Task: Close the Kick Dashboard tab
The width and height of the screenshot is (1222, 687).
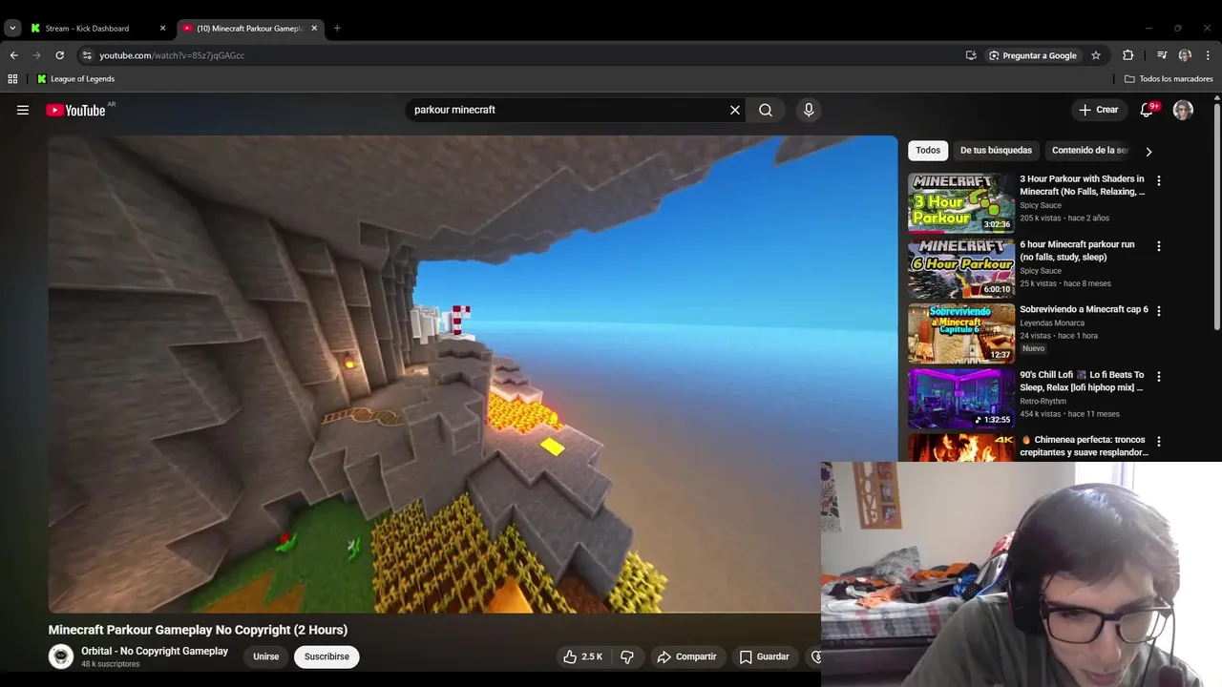Action: (162, 29)
